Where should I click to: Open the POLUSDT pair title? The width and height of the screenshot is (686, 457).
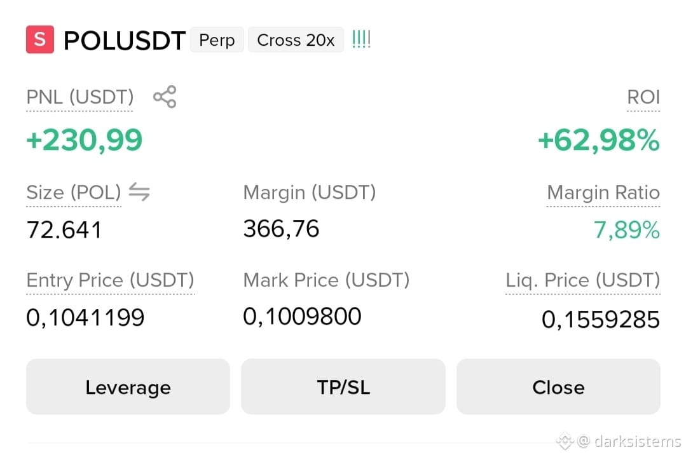click(125, 41)
